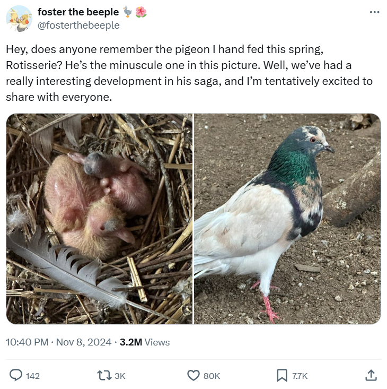Click the 3.2M Views count
Image resolution: width=387 pixels, height=389 pixels.
145,342
